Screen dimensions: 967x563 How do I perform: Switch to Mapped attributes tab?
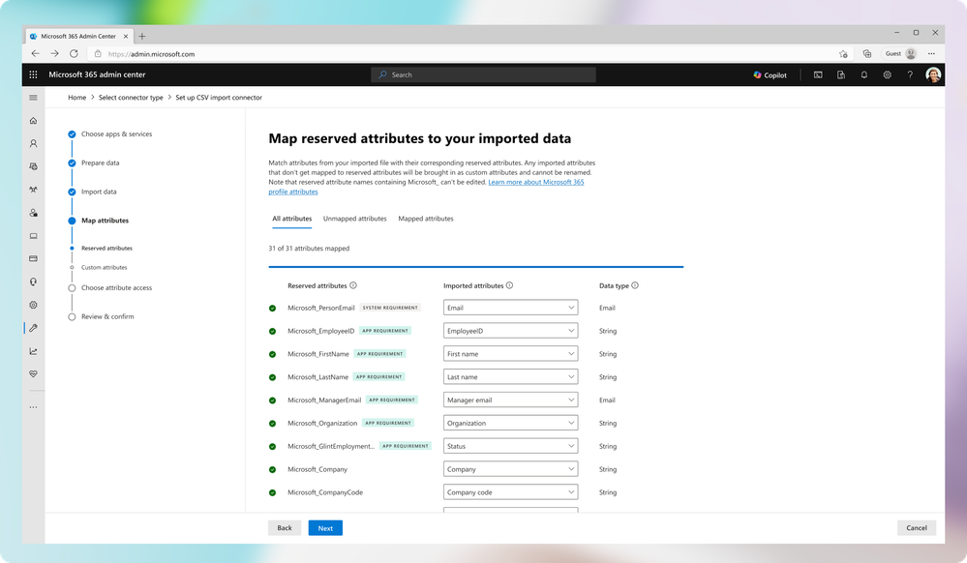[426, 219]
